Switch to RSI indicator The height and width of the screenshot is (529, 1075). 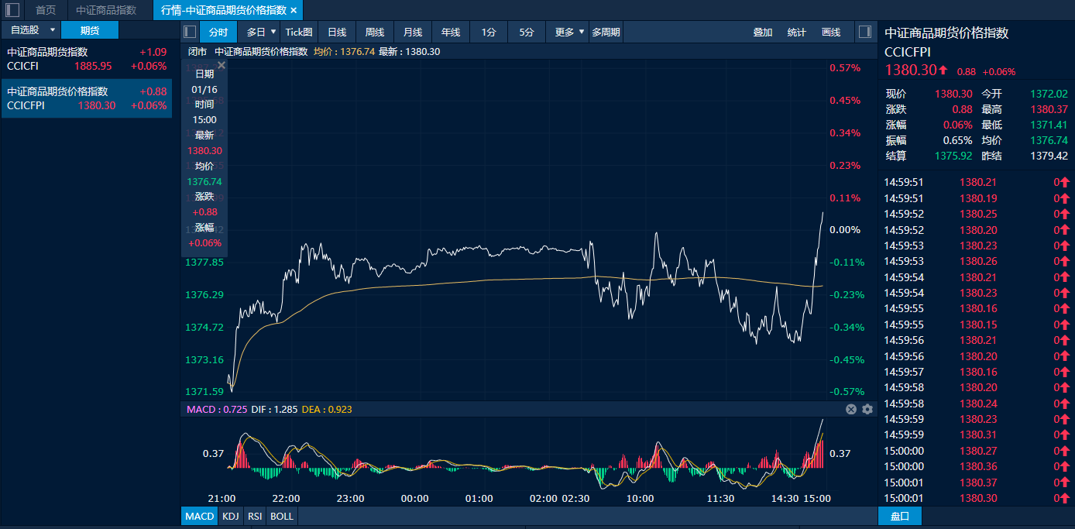pos(254,516)
